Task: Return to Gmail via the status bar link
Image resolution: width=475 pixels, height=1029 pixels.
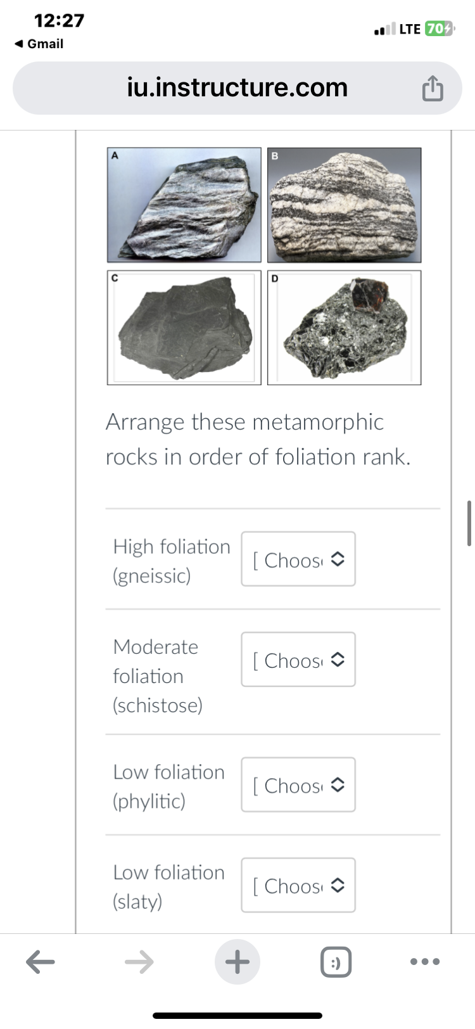Action: [38, 44]
